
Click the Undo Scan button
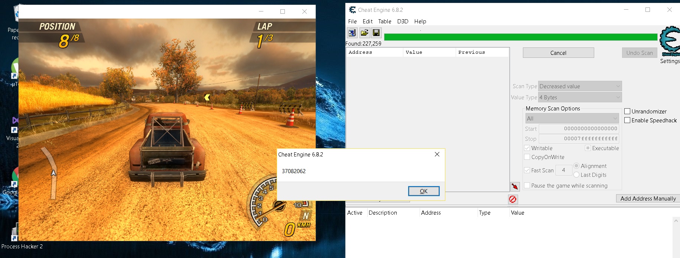pyautogui.click(x=640, y=53)
